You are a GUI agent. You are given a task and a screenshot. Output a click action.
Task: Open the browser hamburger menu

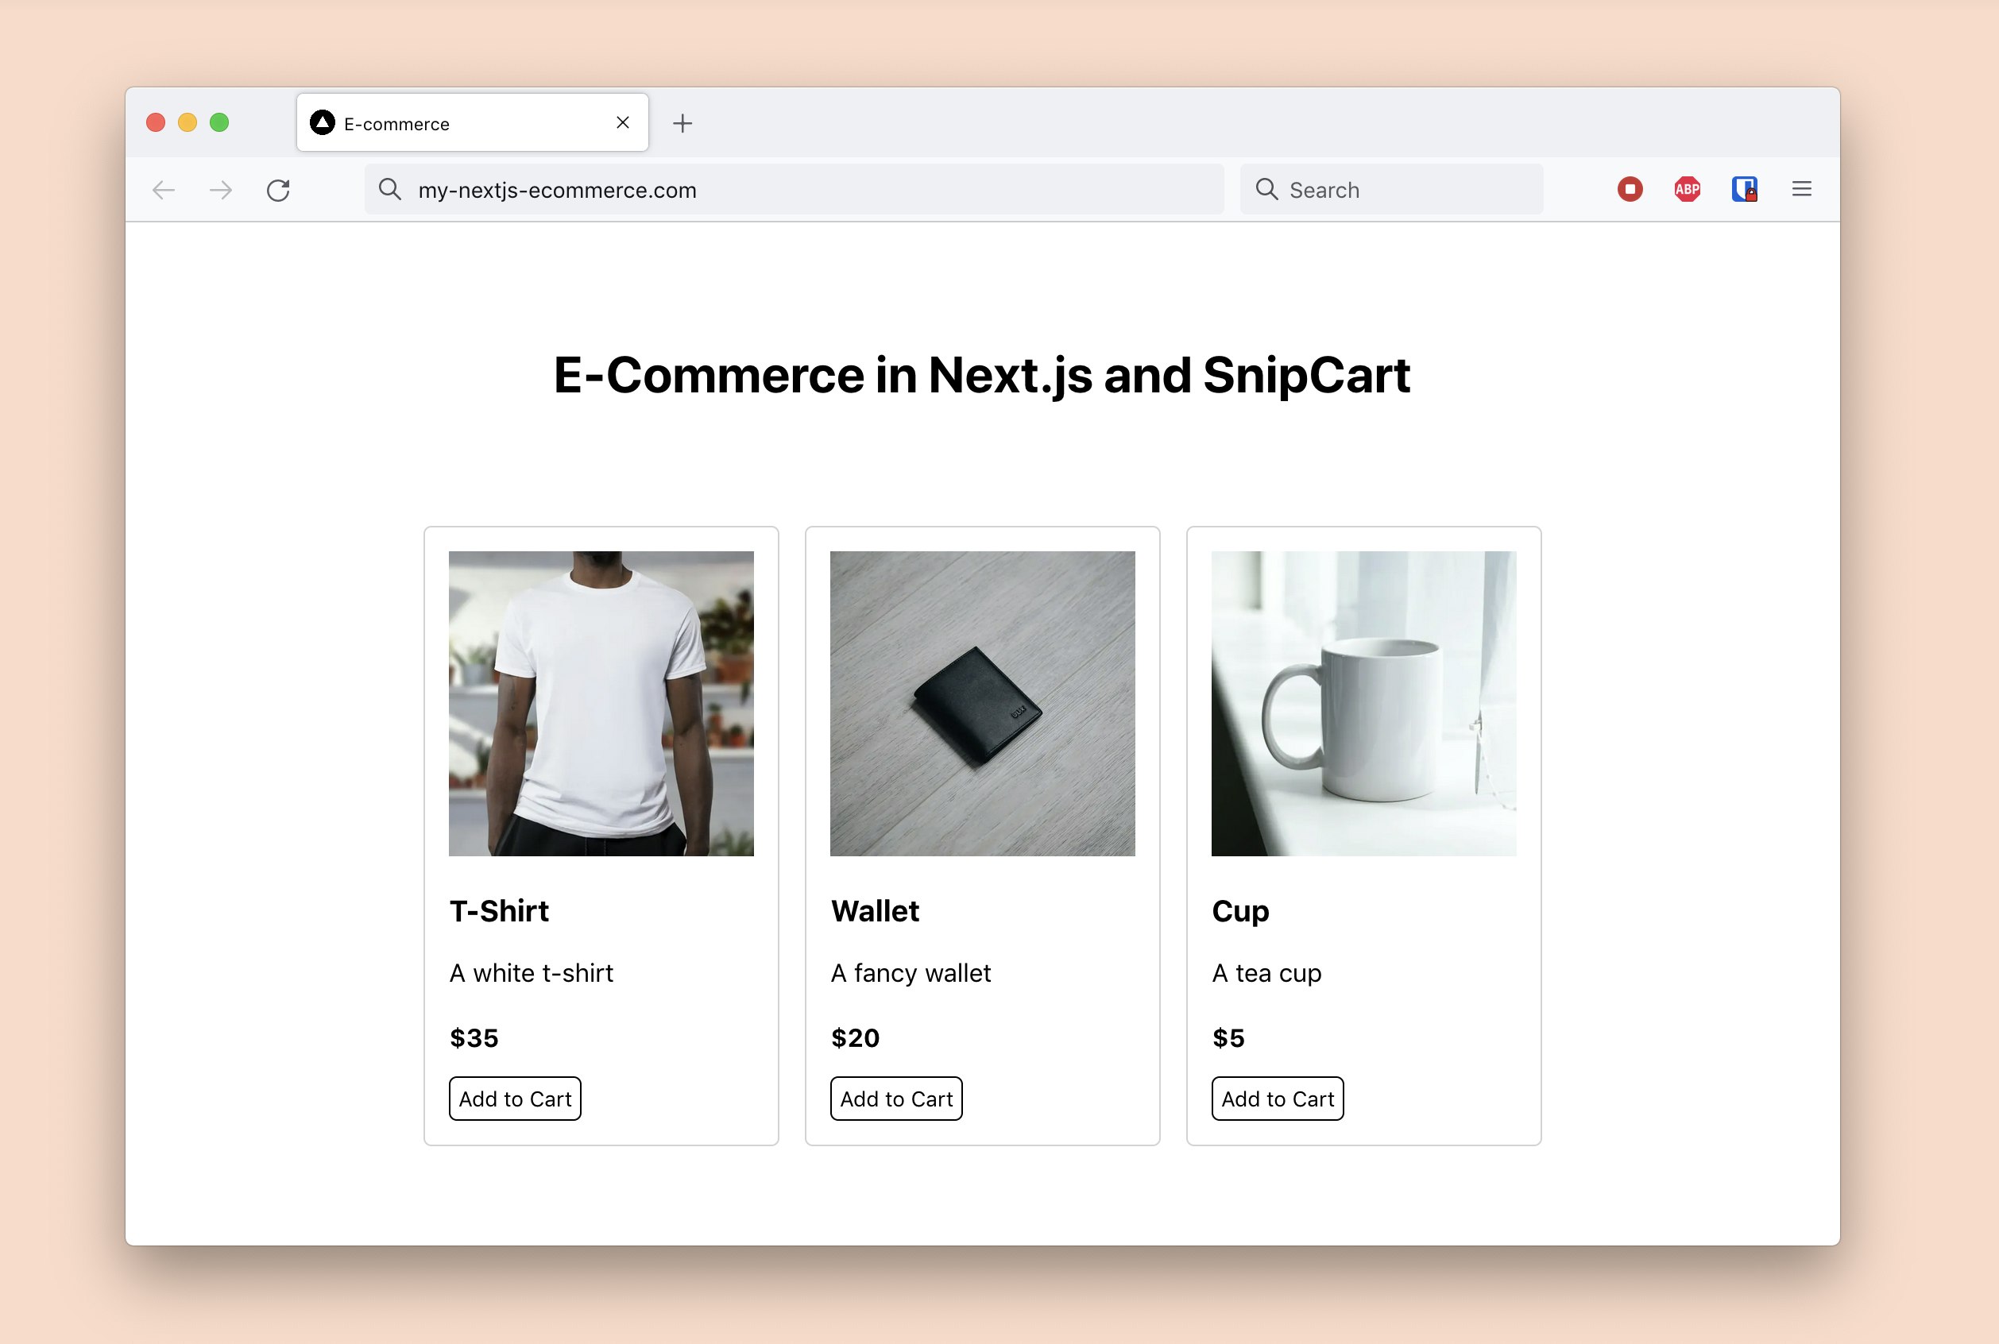[x=1803, y=188]
